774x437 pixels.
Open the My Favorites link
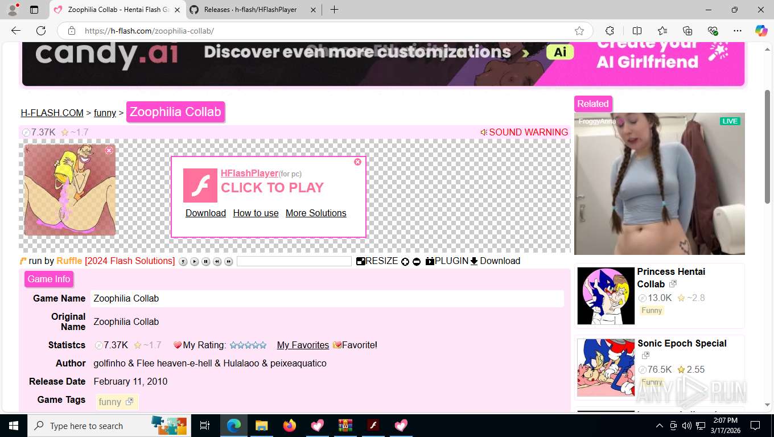303,345
